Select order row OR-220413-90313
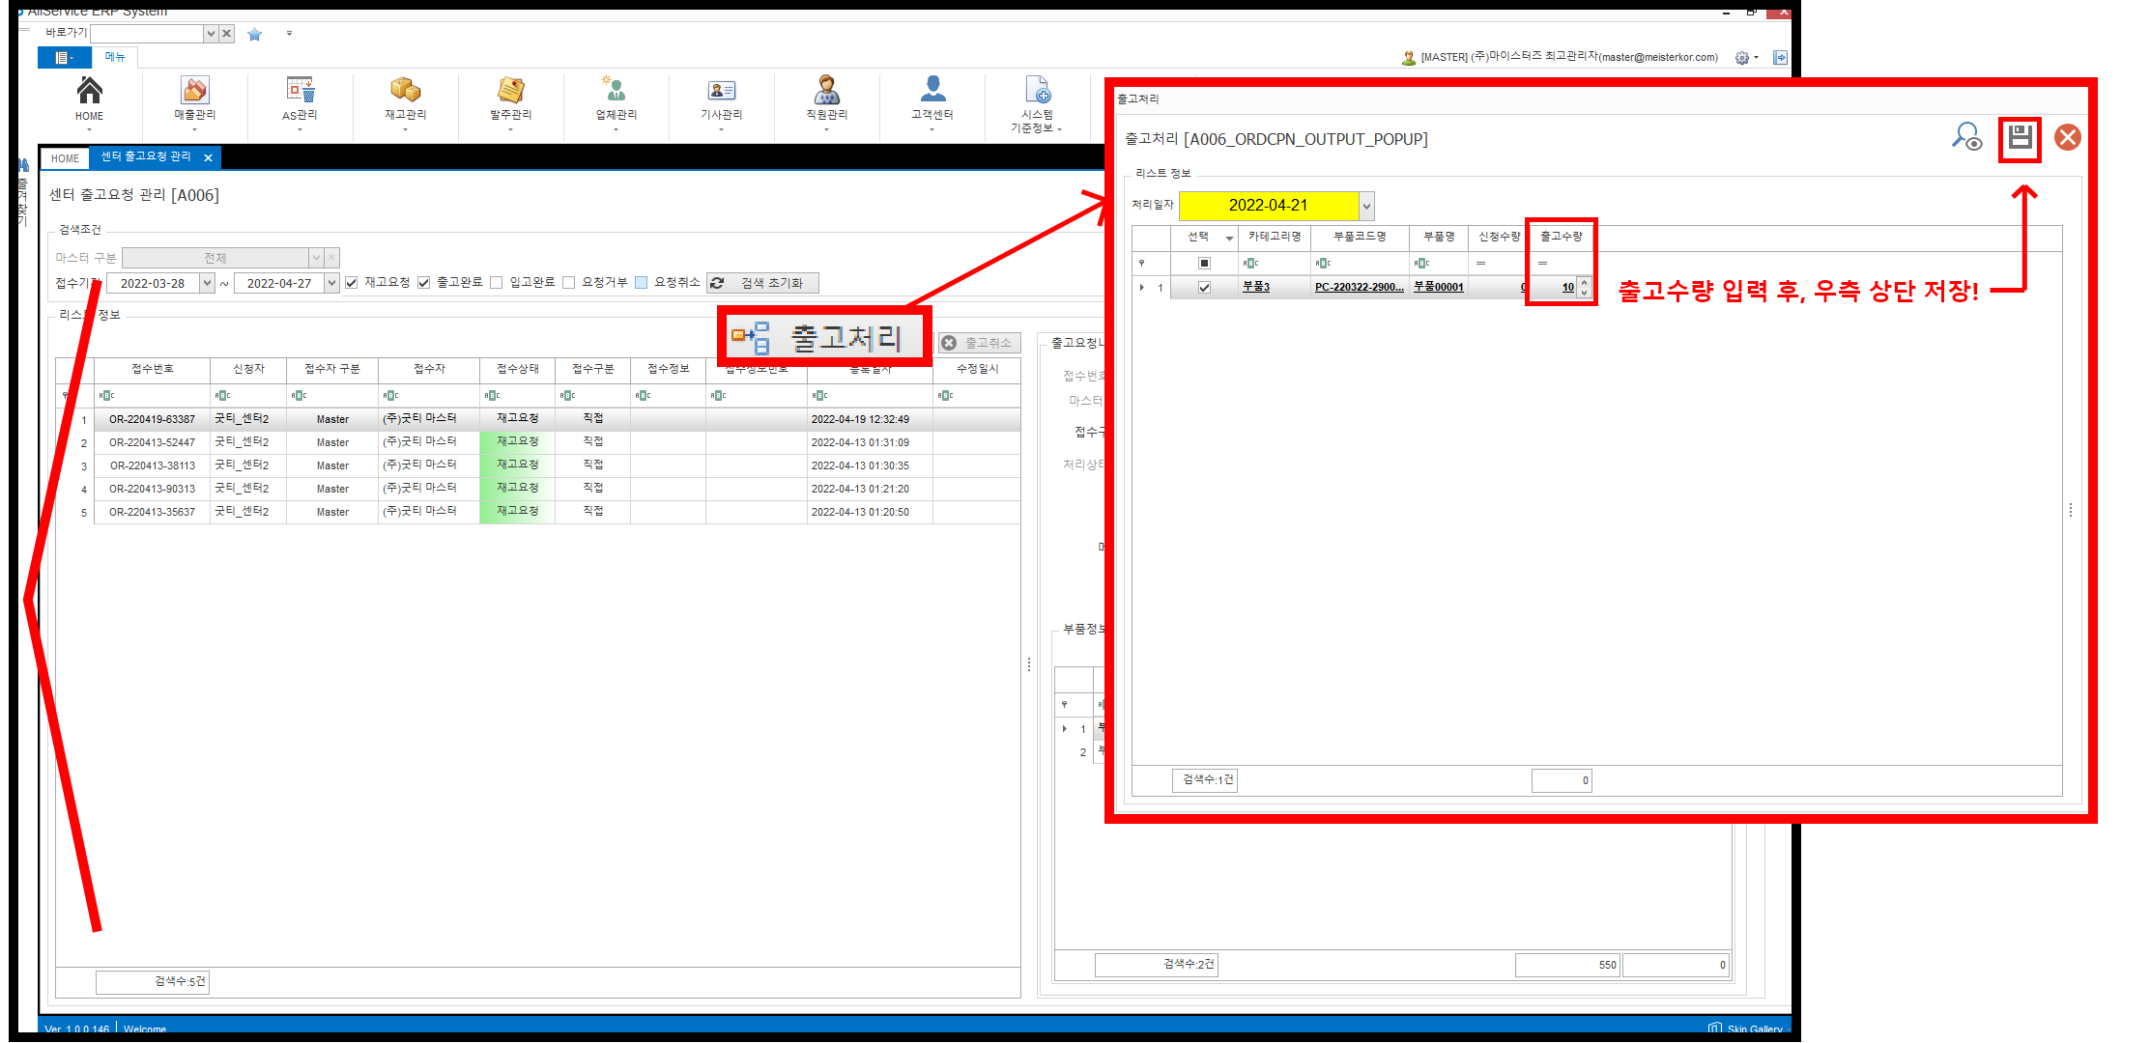 [x=537, y=489]
